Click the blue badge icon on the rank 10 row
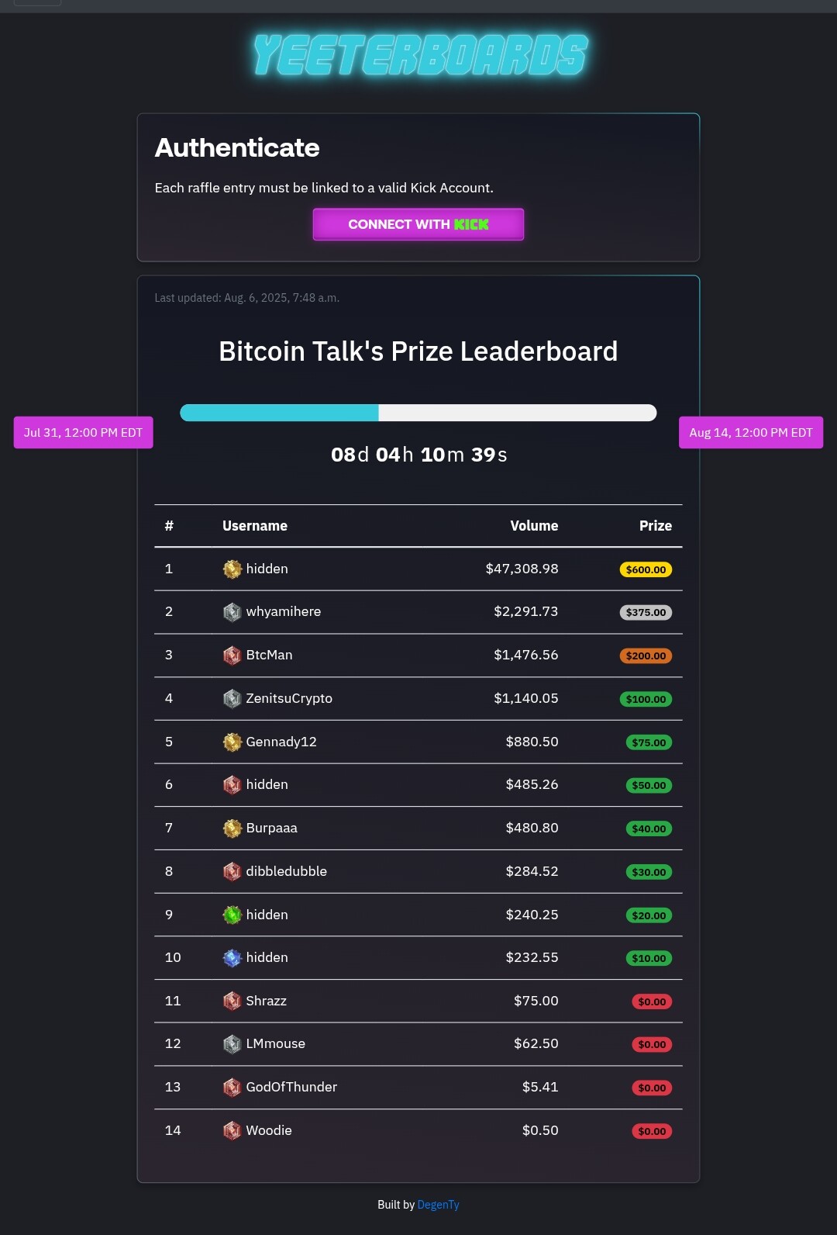The height and width of the screenshot is (1235, 837). [x=232, y=958]
